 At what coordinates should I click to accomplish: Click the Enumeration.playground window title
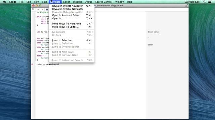point(110,6)
